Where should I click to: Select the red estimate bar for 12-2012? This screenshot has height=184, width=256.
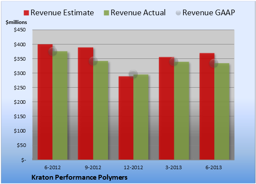click(126, 118)
